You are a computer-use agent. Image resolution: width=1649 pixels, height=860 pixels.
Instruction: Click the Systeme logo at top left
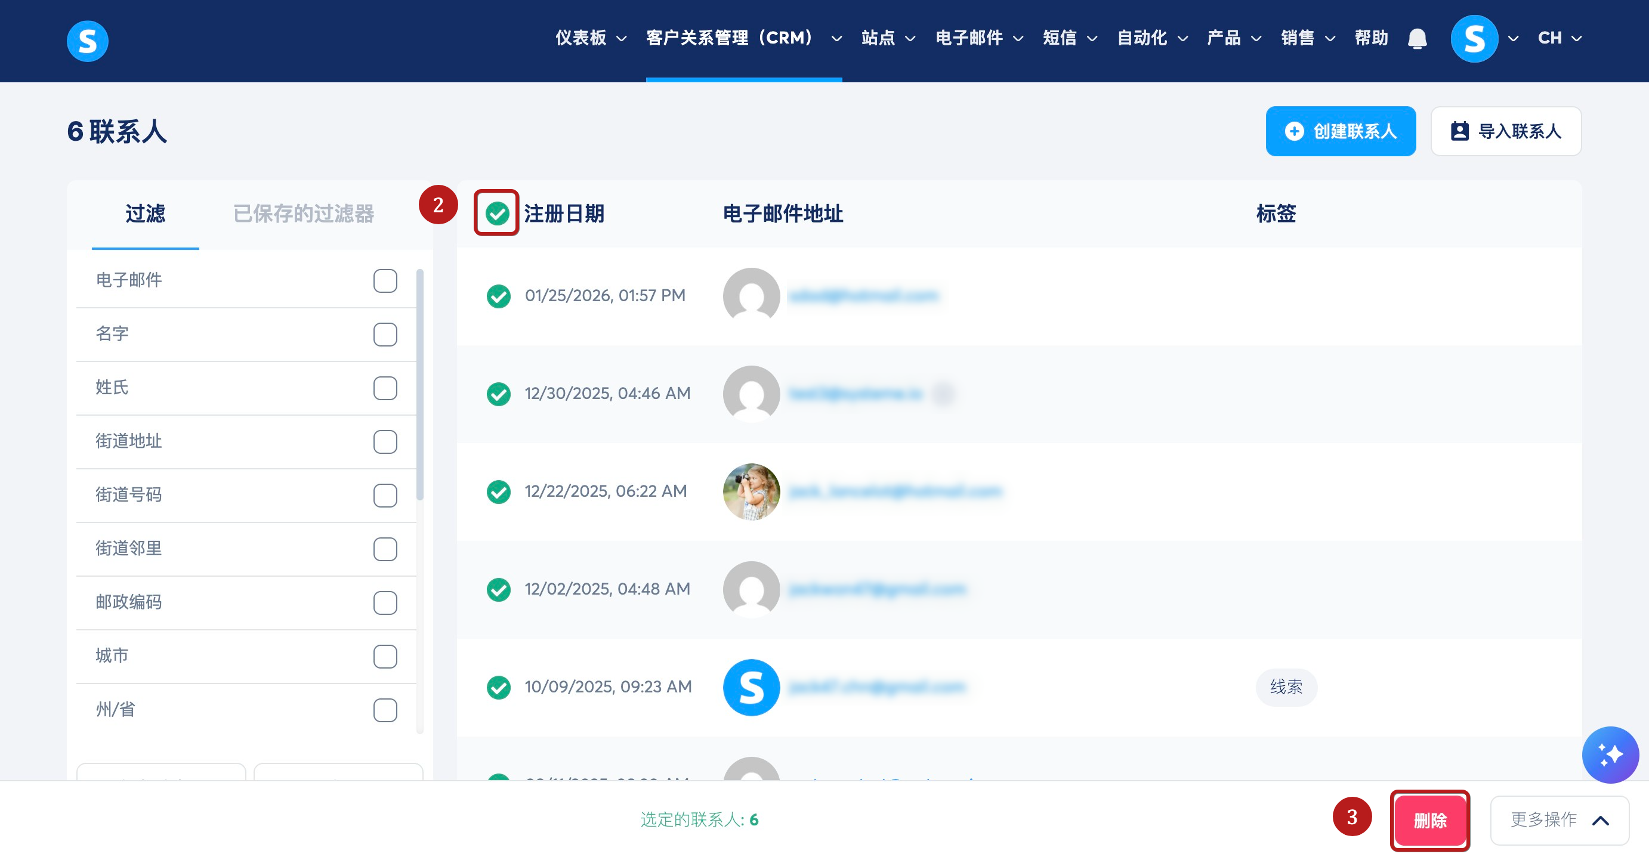click(88, 41)
